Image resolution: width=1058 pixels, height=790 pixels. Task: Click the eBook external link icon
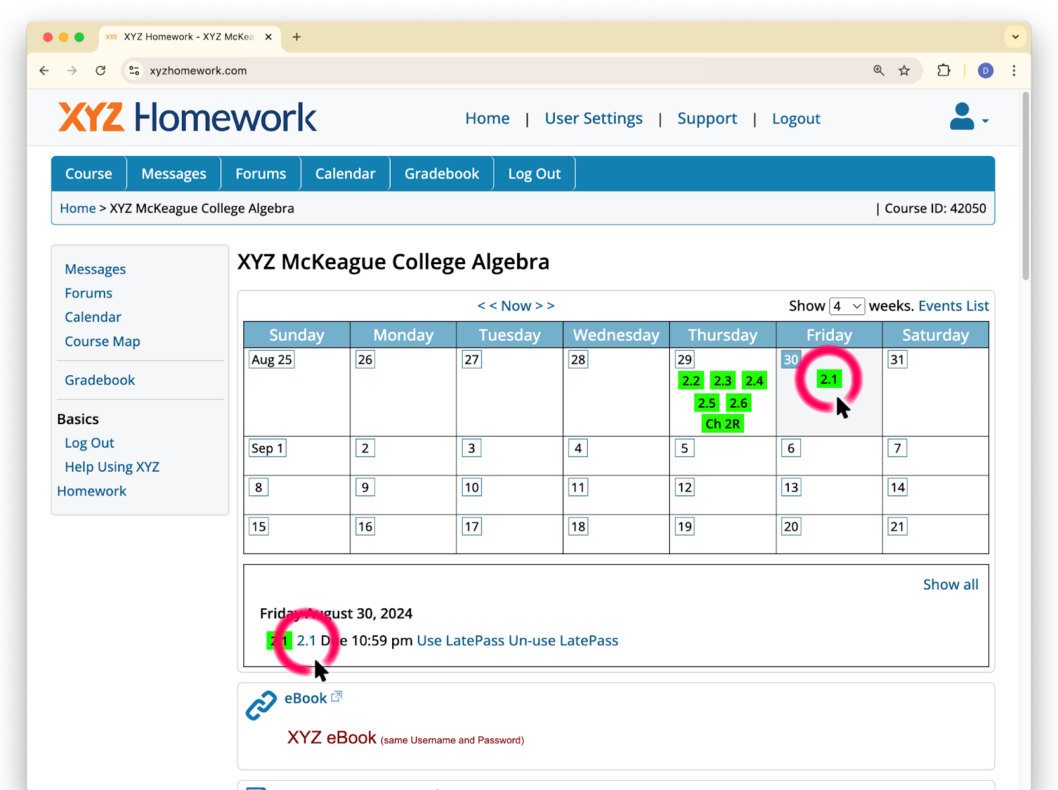click(x=337, y=696)
